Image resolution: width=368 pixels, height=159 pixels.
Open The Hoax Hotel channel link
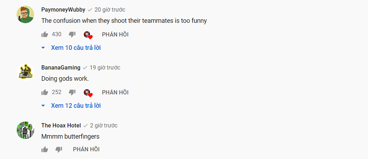[61, 126]
